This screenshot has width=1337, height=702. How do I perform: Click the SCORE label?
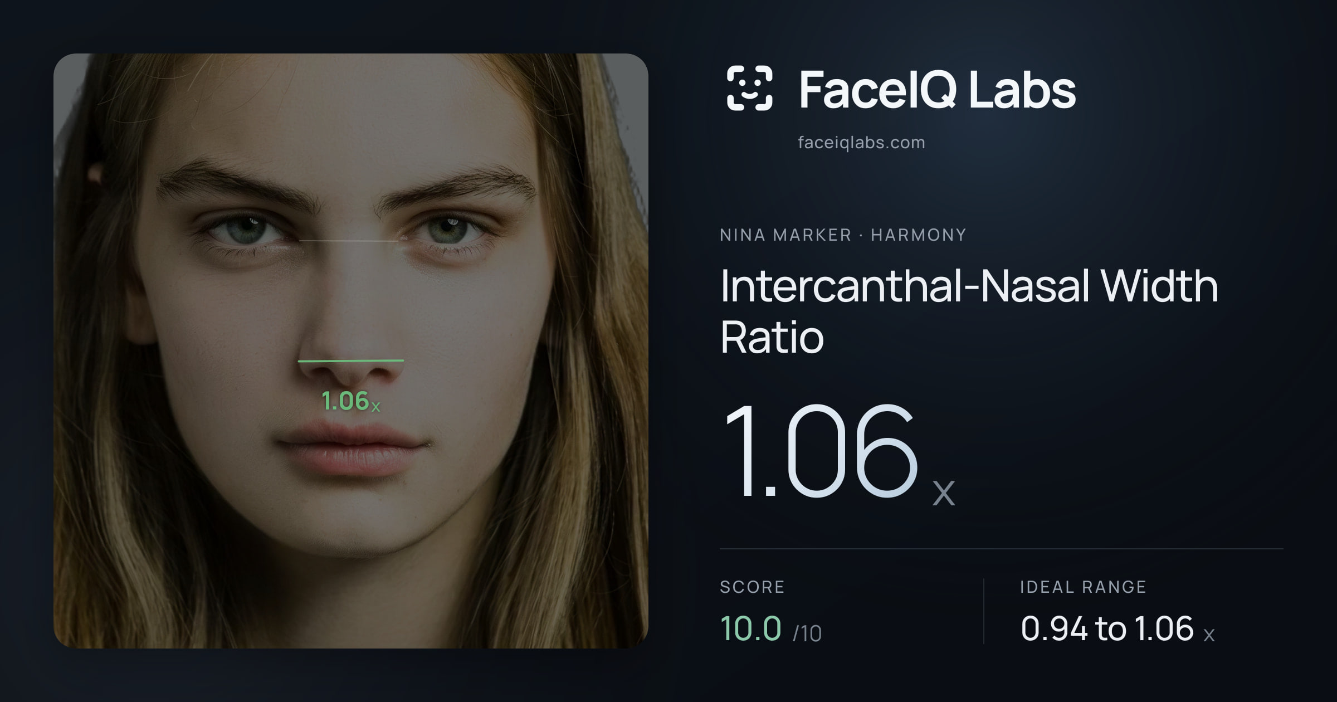pos(752,587)
